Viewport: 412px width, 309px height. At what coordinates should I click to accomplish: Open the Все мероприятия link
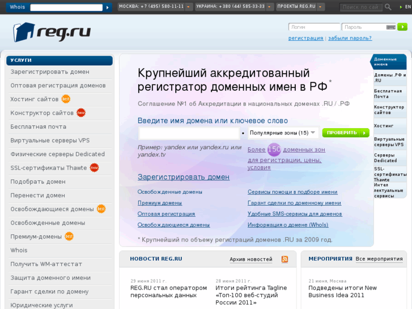tap(379, 259)
